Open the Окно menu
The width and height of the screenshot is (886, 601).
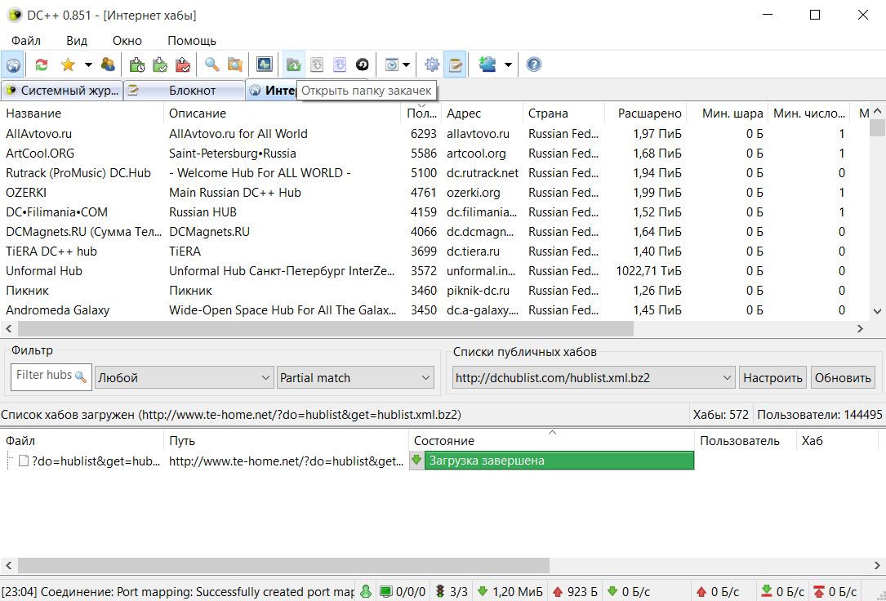pyautogui.click(x=127, y=41)
